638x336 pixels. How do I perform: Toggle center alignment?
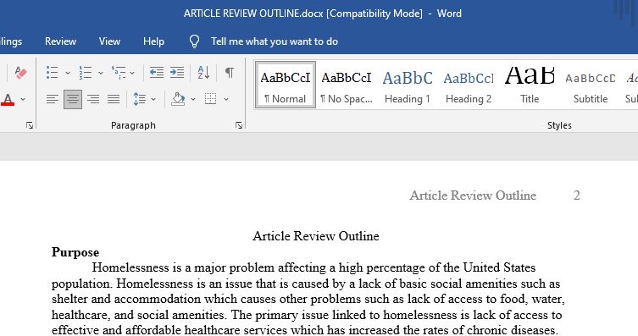coord(73,99)
